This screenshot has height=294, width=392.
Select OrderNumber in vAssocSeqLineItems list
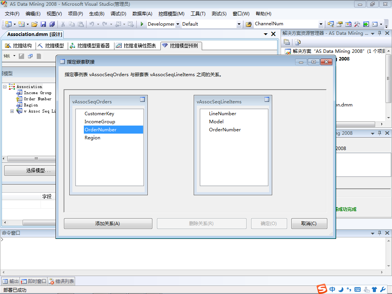coord(225,129)
